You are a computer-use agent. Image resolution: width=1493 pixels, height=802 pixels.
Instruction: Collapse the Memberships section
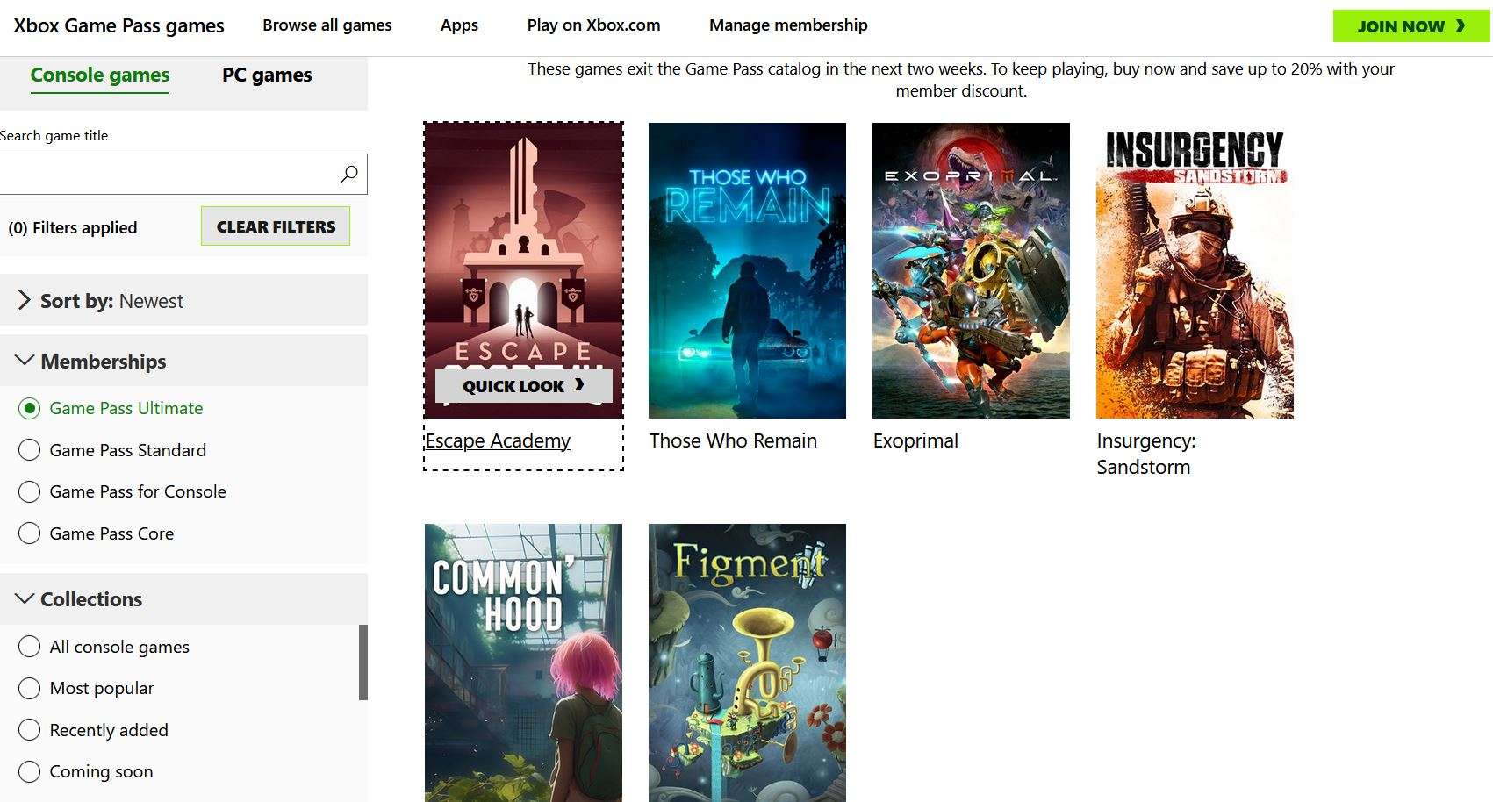pos(183,361)
